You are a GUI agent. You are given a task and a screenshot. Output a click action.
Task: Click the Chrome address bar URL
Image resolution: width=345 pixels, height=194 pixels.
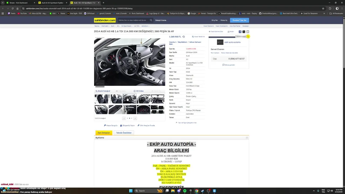(x=79, y=8)
